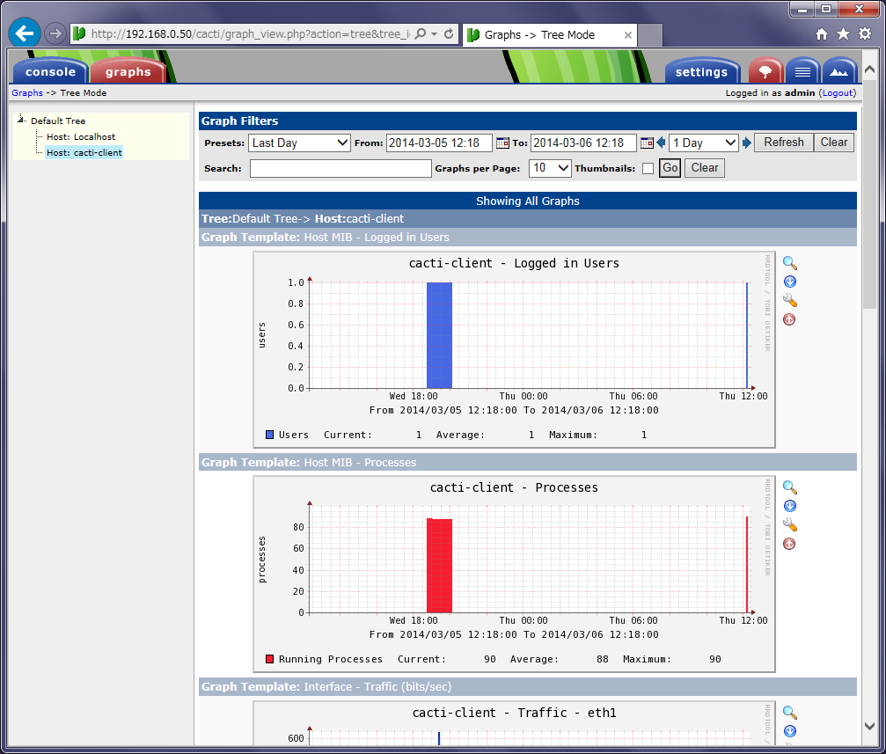Open a new browser tab
Screen dimensions: 886x754
coord(650,35)
